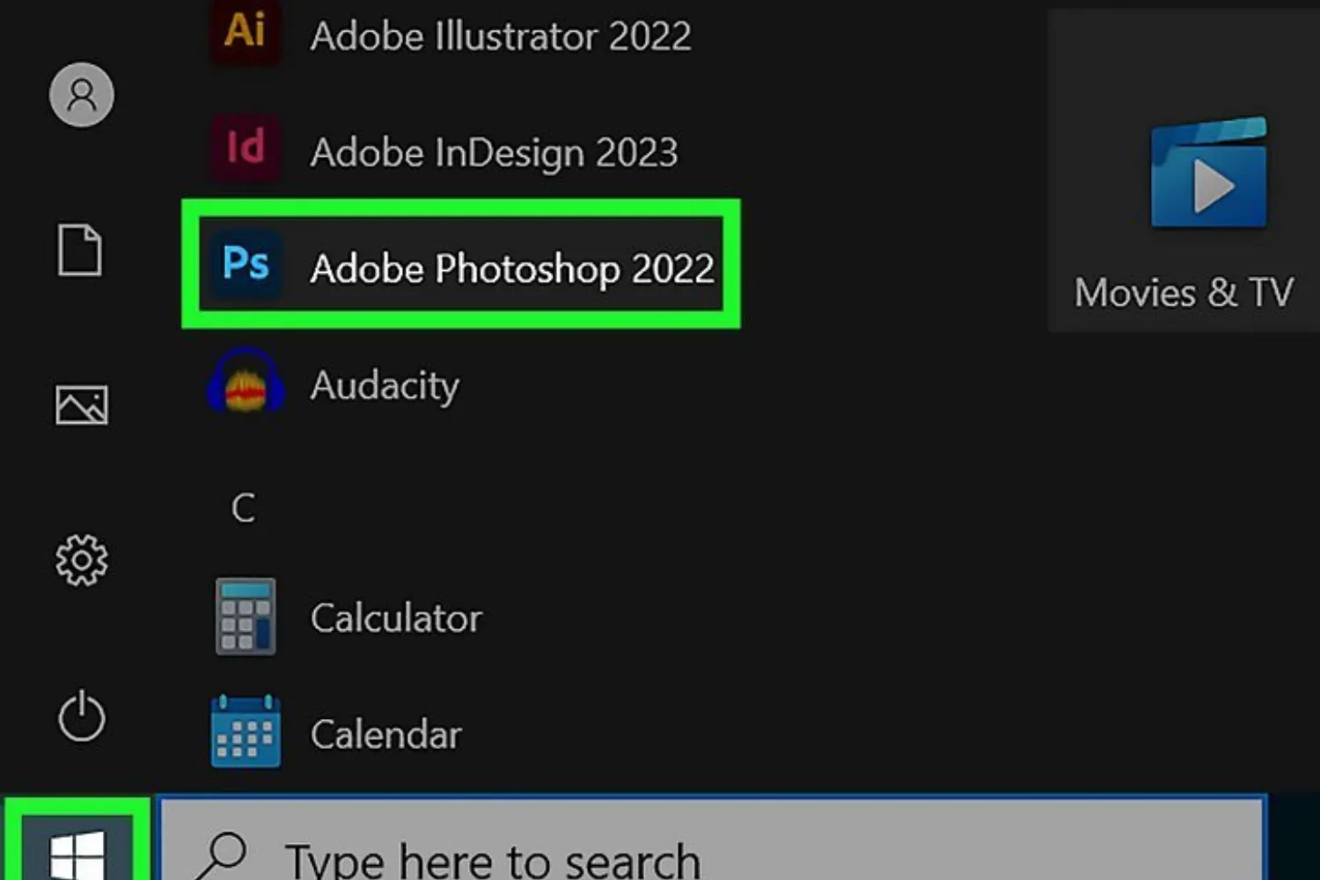Viewport: 1320px width, 880px height.
Task: Open the Movies & TV tile
Action: [x=1208, y=172]
